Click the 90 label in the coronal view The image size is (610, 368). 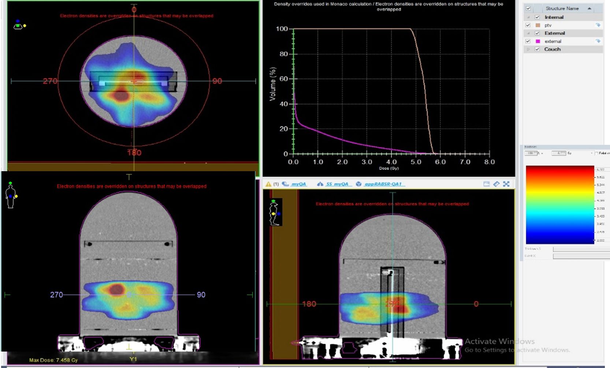pyautogui.click(x=201, y=294)
